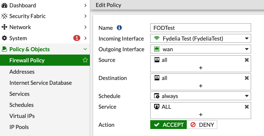Viewport: 264px width, 136px height.
Task: Open the Outgoing Interface dropdown
Action: pyautogui.click(x=247, y=49)
